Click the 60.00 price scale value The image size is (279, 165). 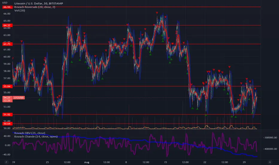click(x=7, y=57)
